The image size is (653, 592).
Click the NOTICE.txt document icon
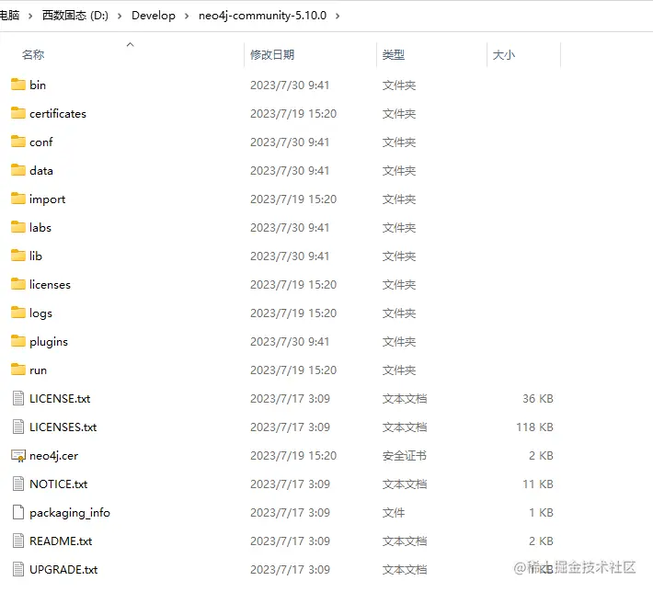18,484
